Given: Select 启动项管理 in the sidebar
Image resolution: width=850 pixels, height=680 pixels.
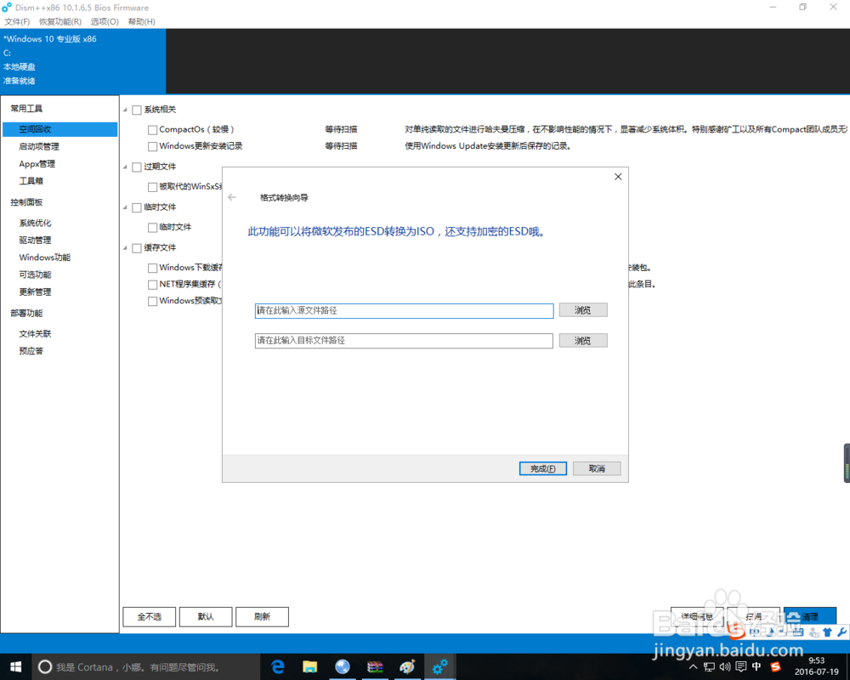Looking at the screenshot, I should (x=39, y=146).
